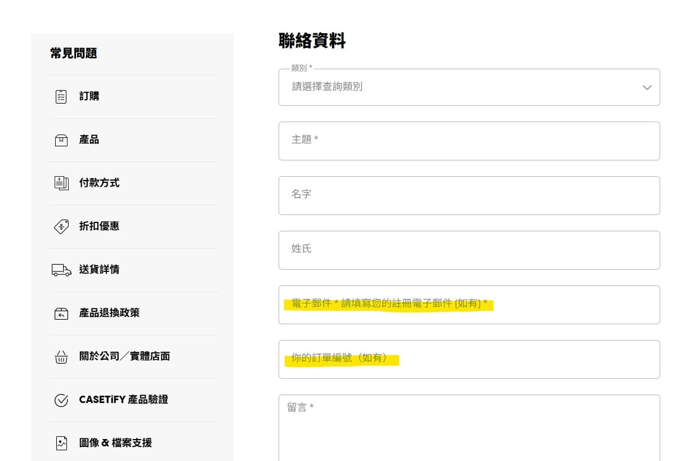Select 關於公司／實體店面 in sidebar
Image resolution: width=690 pixels, height=461 pixels.
(134, 356)
